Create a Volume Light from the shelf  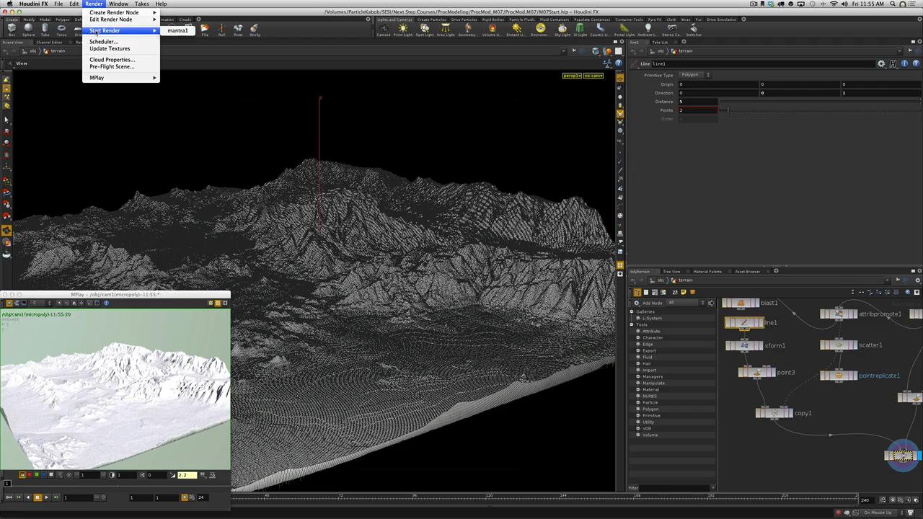pyautogui.click(x=492, y=30)
